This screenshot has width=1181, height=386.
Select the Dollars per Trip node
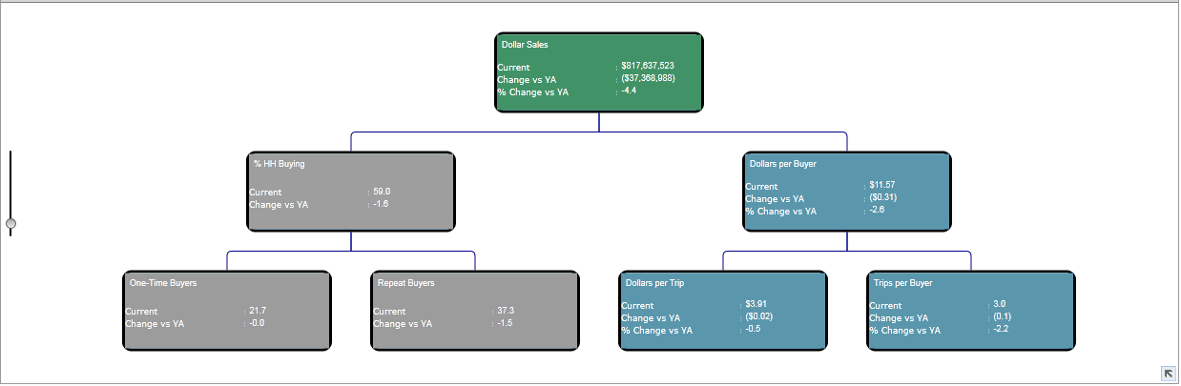[723, 311]
